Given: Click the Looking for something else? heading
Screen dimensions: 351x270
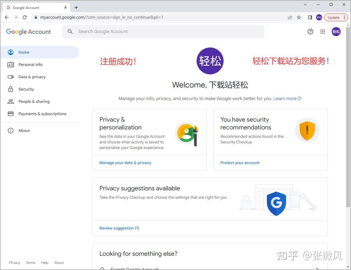Looking at the screenshot, I should click(x=138, y=254).
